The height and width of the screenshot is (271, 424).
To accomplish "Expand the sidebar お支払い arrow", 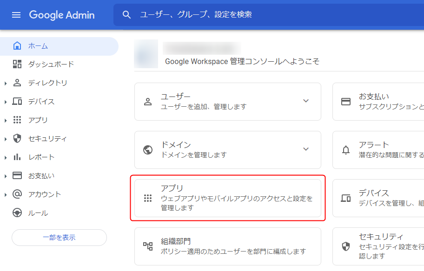I will [x=6, y=176].
